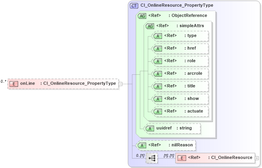Click the A icon beside title attribute
Screen dimensions: 262x168
158,86
